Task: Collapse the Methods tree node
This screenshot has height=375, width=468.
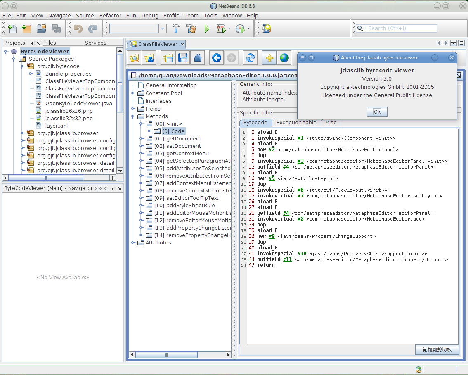Action: click(133, 116)
